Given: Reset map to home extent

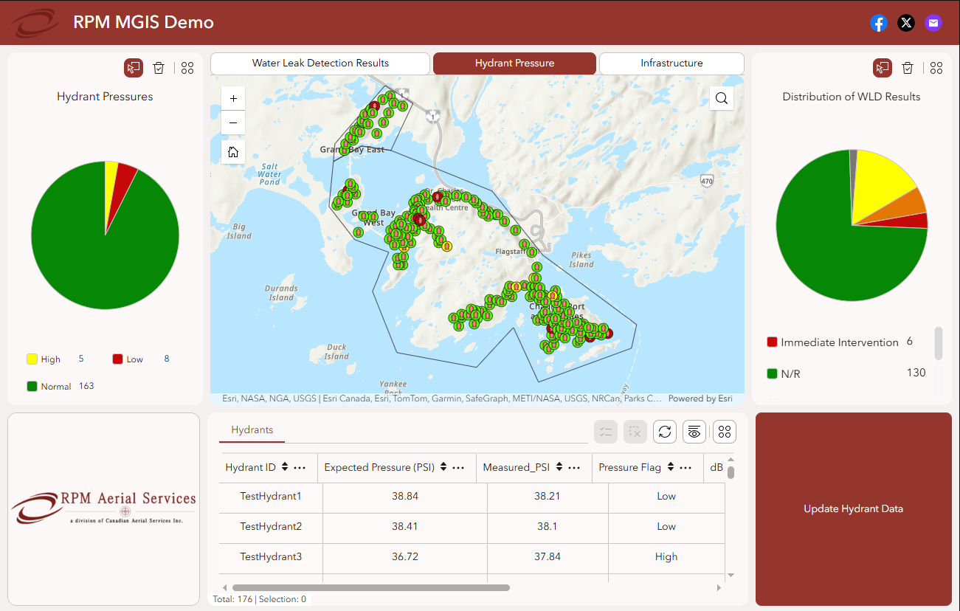Looking at the screenshot, I should click(233, 152).
